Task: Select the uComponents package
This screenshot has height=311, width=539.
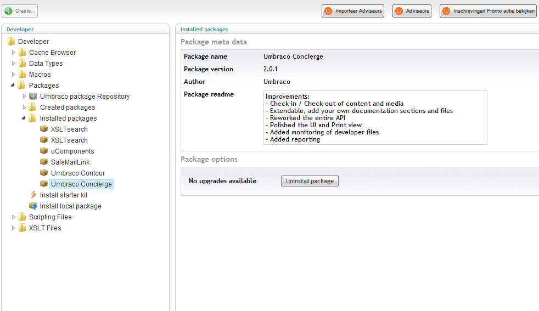Action: [x=72, y=151]
